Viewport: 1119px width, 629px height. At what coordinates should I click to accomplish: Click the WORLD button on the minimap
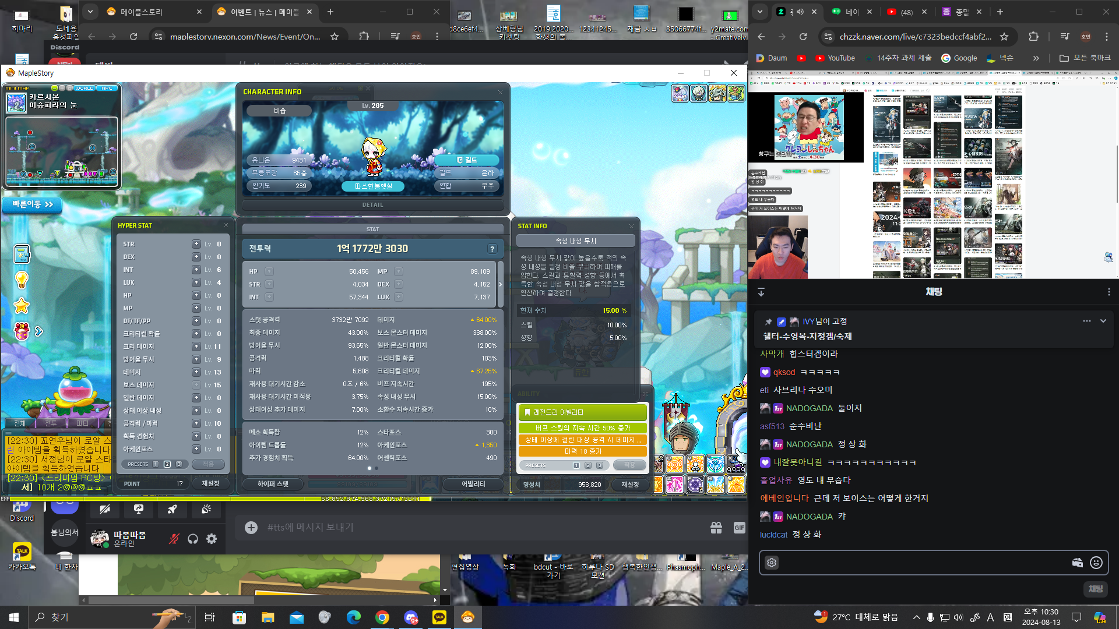click(85, 88)
